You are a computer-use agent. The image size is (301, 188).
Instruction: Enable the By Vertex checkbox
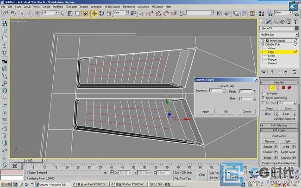point(263,94)
